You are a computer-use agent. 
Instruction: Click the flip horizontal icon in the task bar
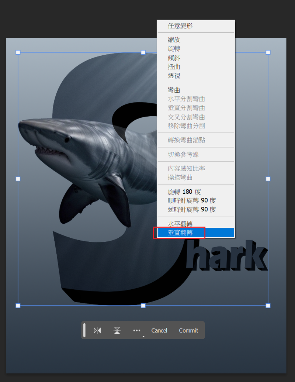point(97,330)
